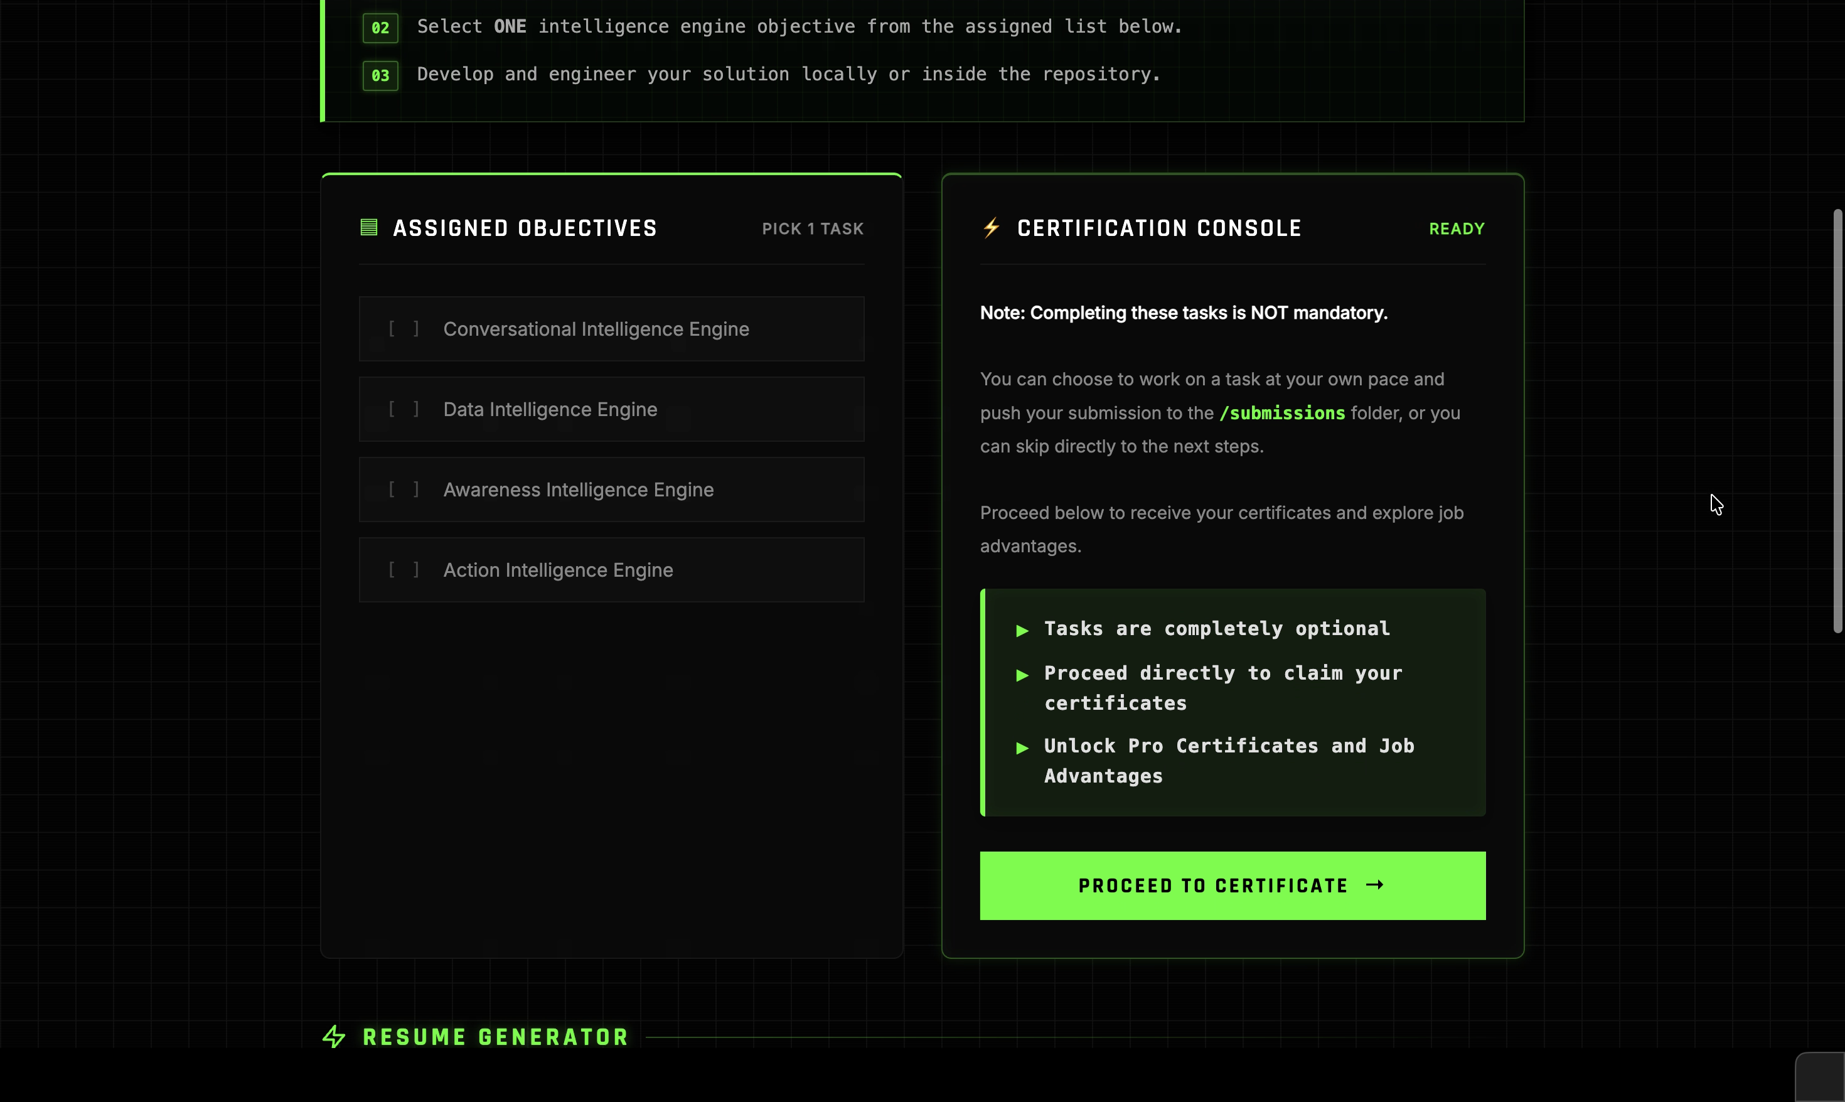Select the Awareness Intelligence Engine label text
This screenshot has height=1102, width=1845.
(579, 489)
